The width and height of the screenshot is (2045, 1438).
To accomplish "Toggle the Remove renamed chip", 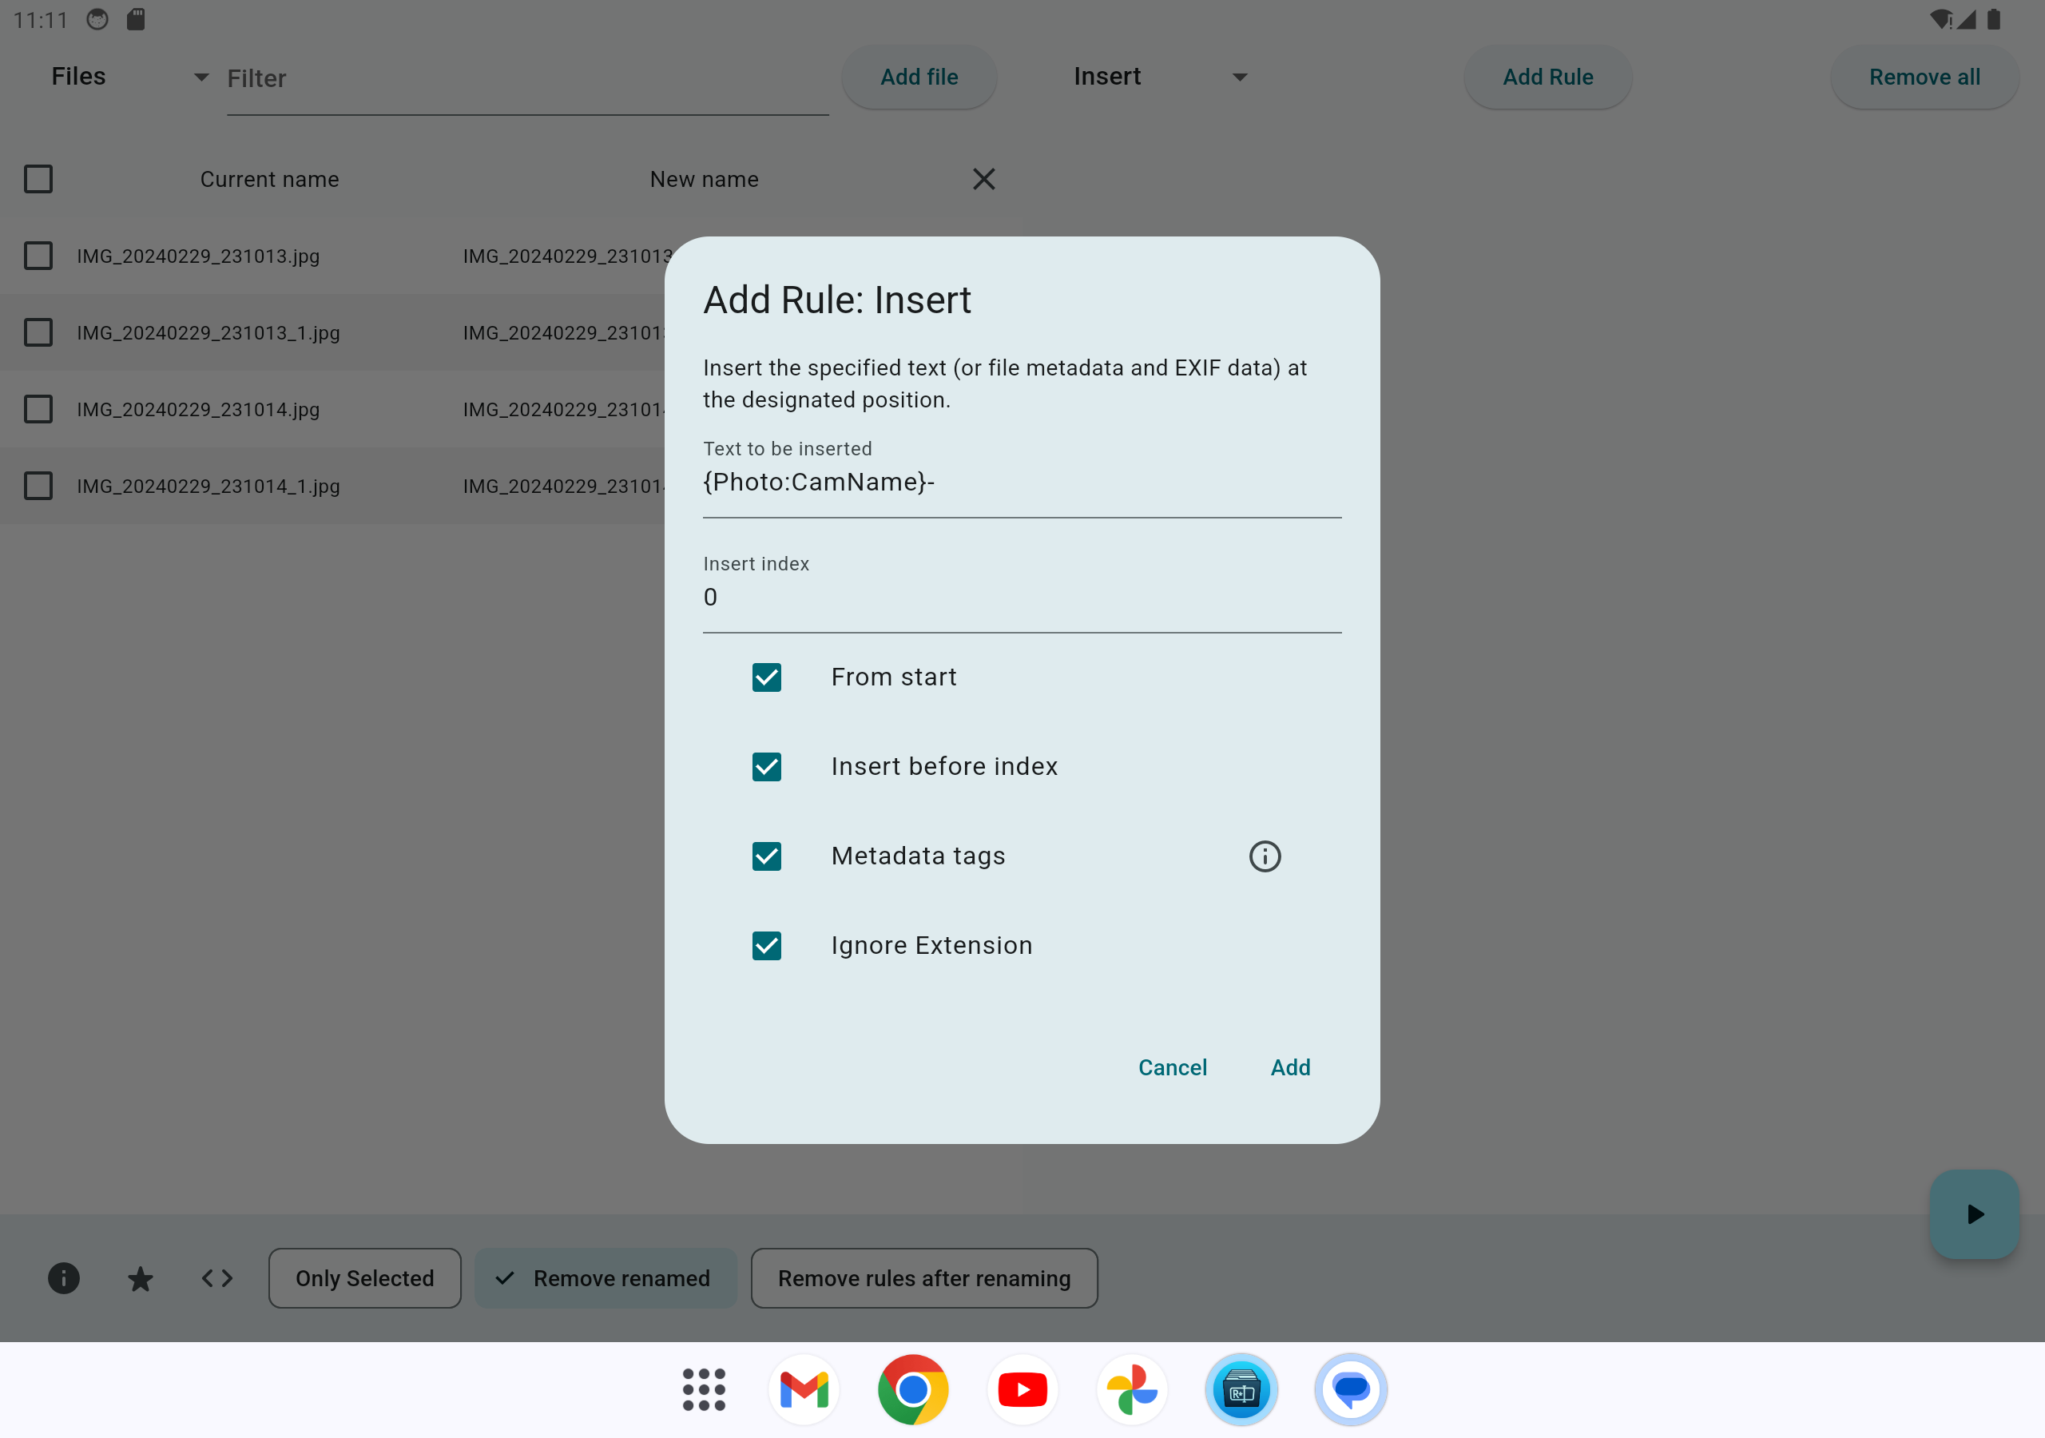I will point(605,1278).
